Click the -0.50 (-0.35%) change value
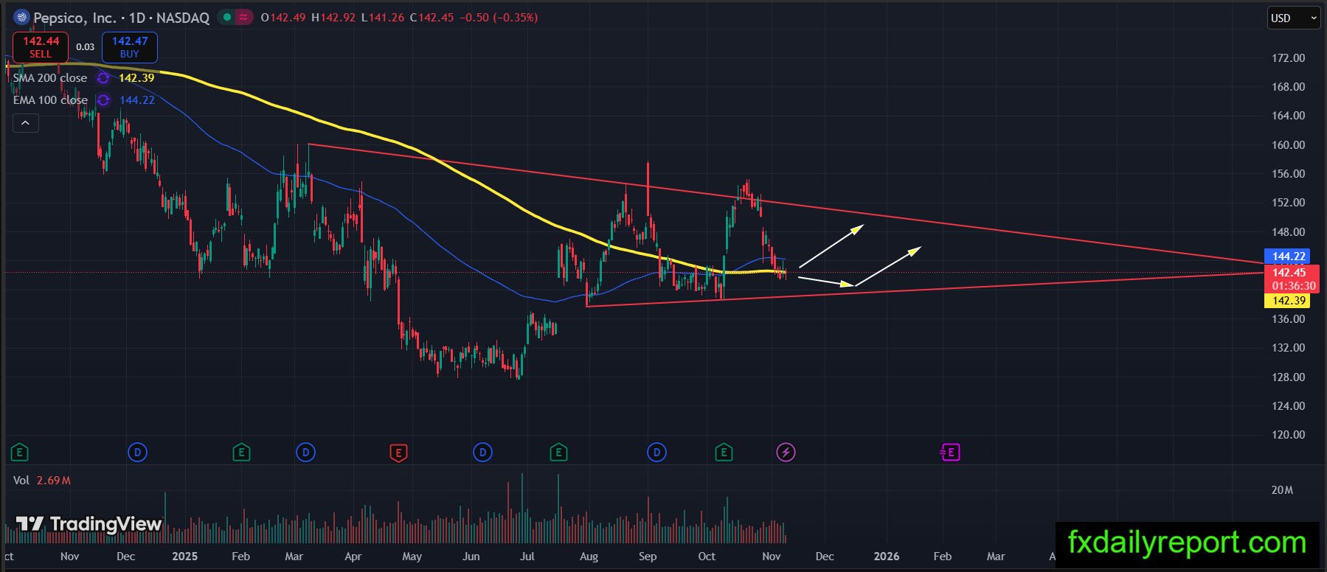Viewport: 1327px width, 572px height. click(499, 18)
